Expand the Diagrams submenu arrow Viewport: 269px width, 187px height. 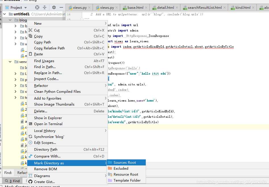click(x=105, y=176)
